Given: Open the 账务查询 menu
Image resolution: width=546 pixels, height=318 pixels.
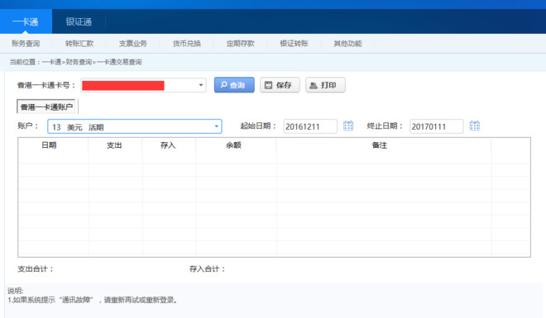Looking at the screenshot, I should click(26, 44).
